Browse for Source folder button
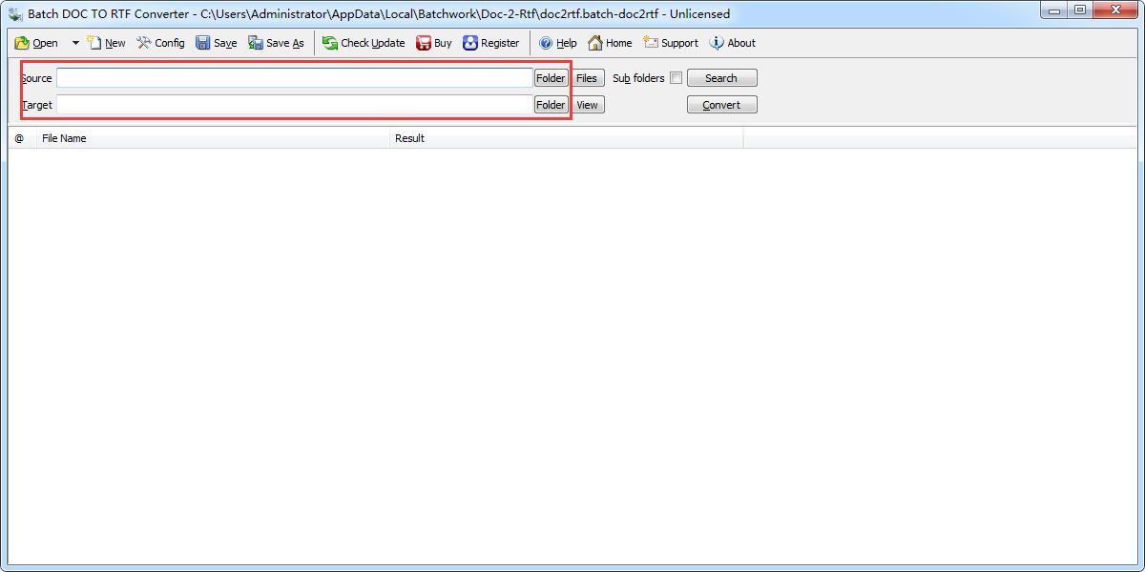 (x=551, y=78)
